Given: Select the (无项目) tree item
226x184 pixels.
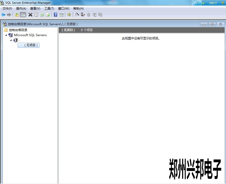Looking at the screenshot, I should tap(29, 45).
